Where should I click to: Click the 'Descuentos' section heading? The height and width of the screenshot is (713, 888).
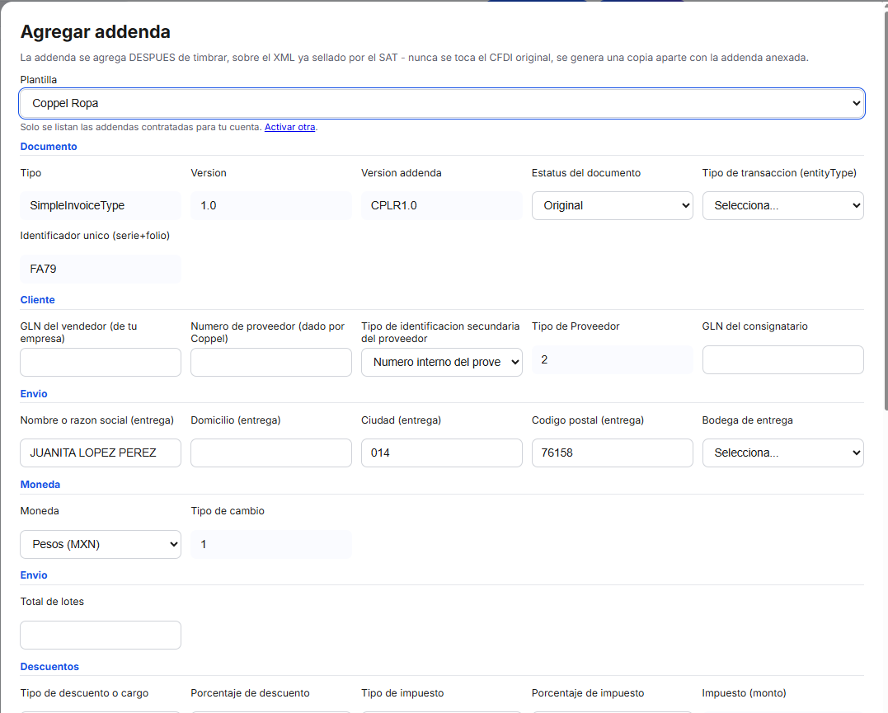(x=49, y=667)
